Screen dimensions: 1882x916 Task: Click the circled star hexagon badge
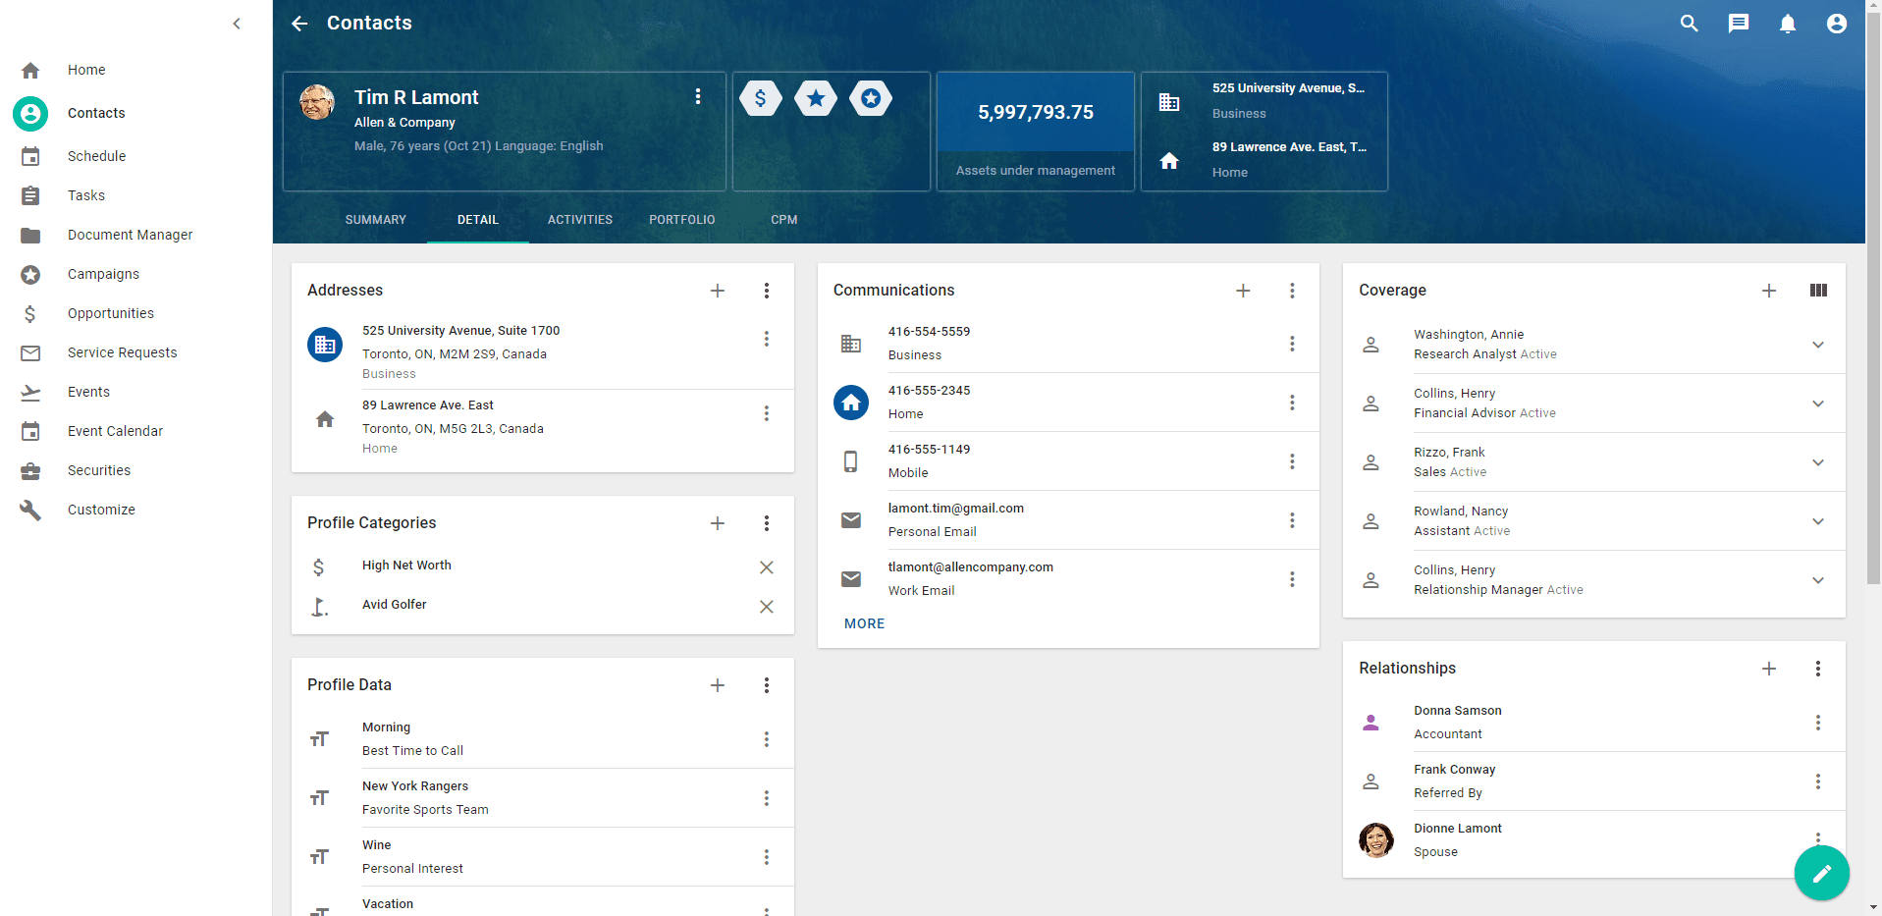pos(871,98)
